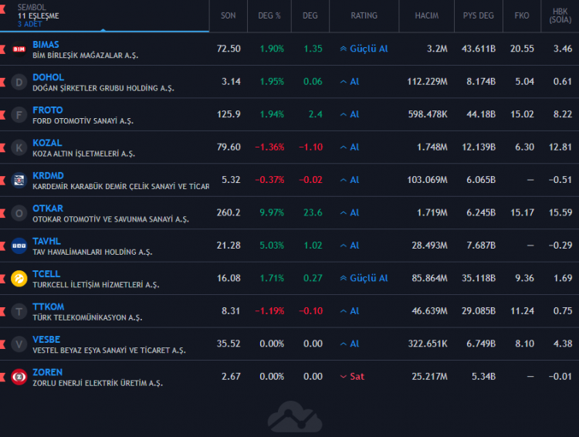The width and height of the screenshot is (579, 437).
Task: Click TTKOM FKO value 11.24
Action: 522,311
